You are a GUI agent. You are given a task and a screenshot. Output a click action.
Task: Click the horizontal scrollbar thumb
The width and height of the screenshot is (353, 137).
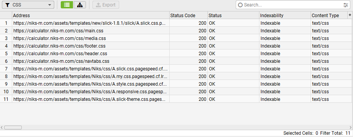[13, 127]
